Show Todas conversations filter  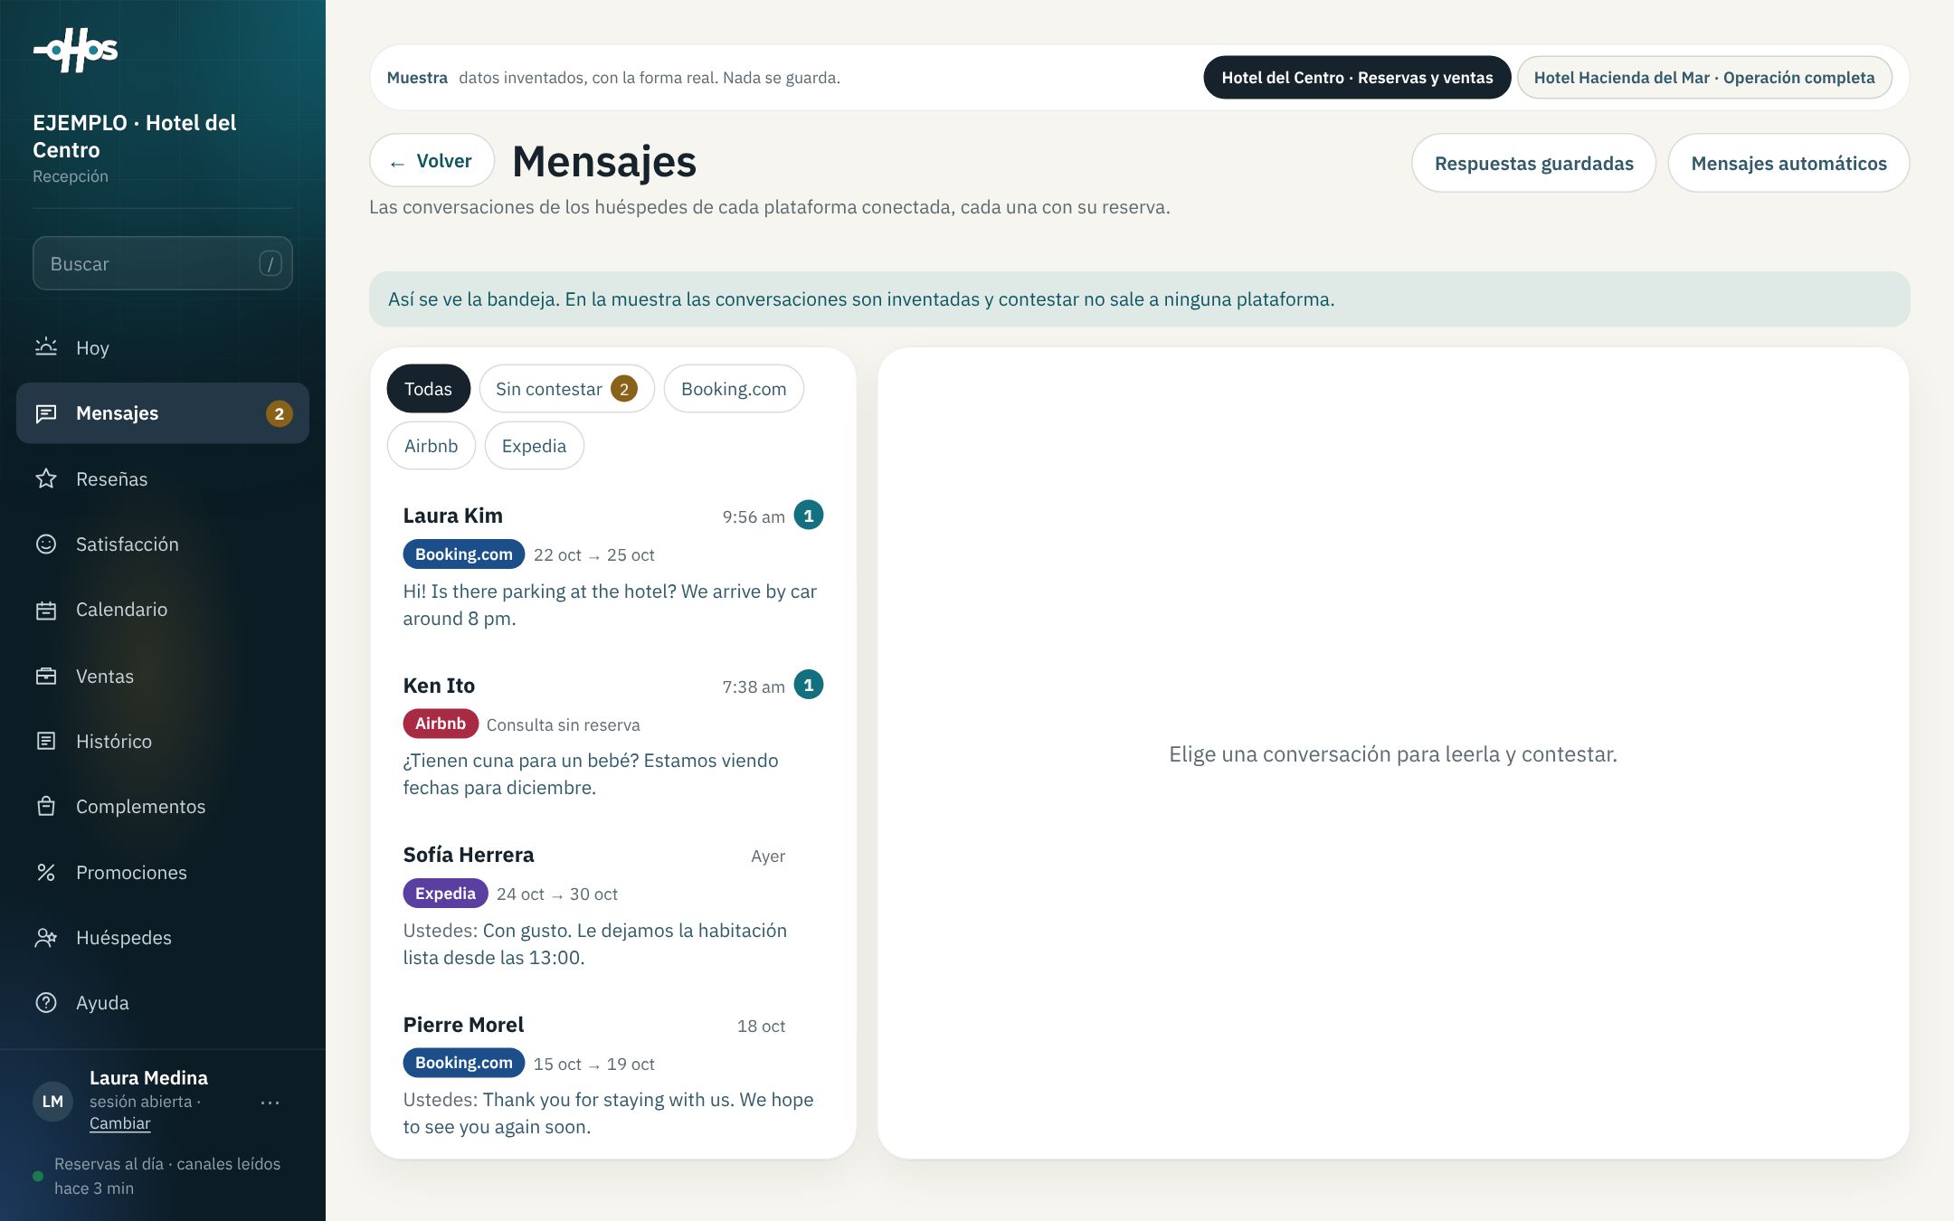[x=428, y=389]
